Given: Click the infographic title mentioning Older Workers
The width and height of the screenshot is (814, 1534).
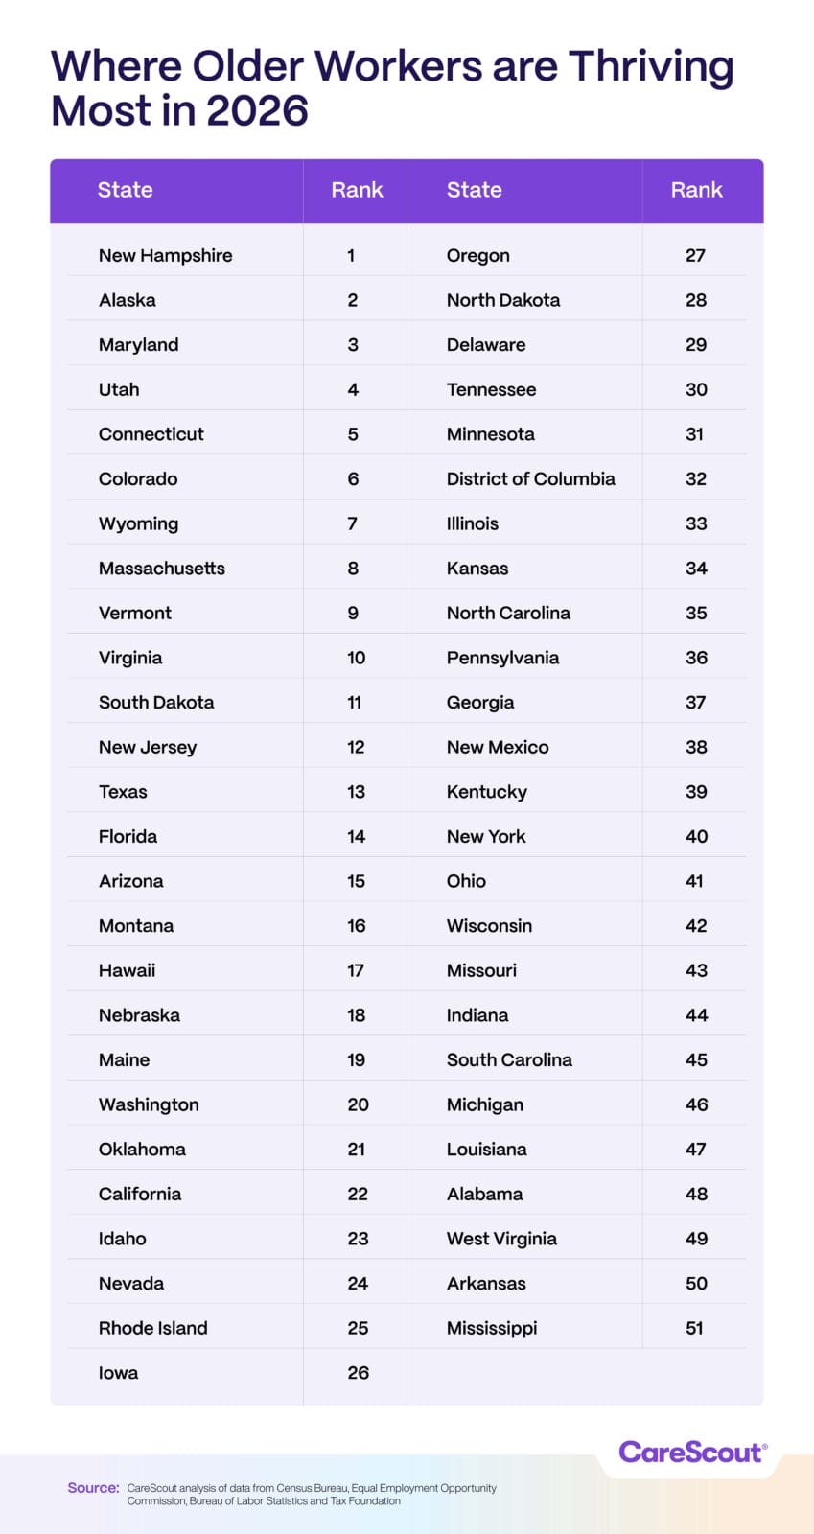Looking at the screenshot, I should [392, 88].
